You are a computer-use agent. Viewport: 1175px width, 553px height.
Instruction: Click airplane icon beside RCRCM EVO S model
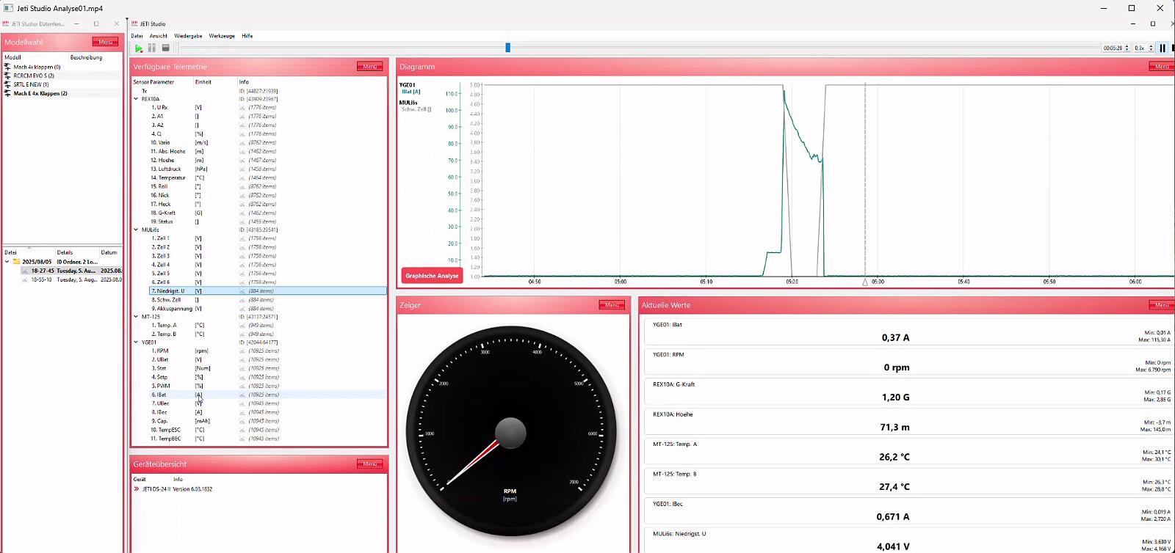pos(8,76)
